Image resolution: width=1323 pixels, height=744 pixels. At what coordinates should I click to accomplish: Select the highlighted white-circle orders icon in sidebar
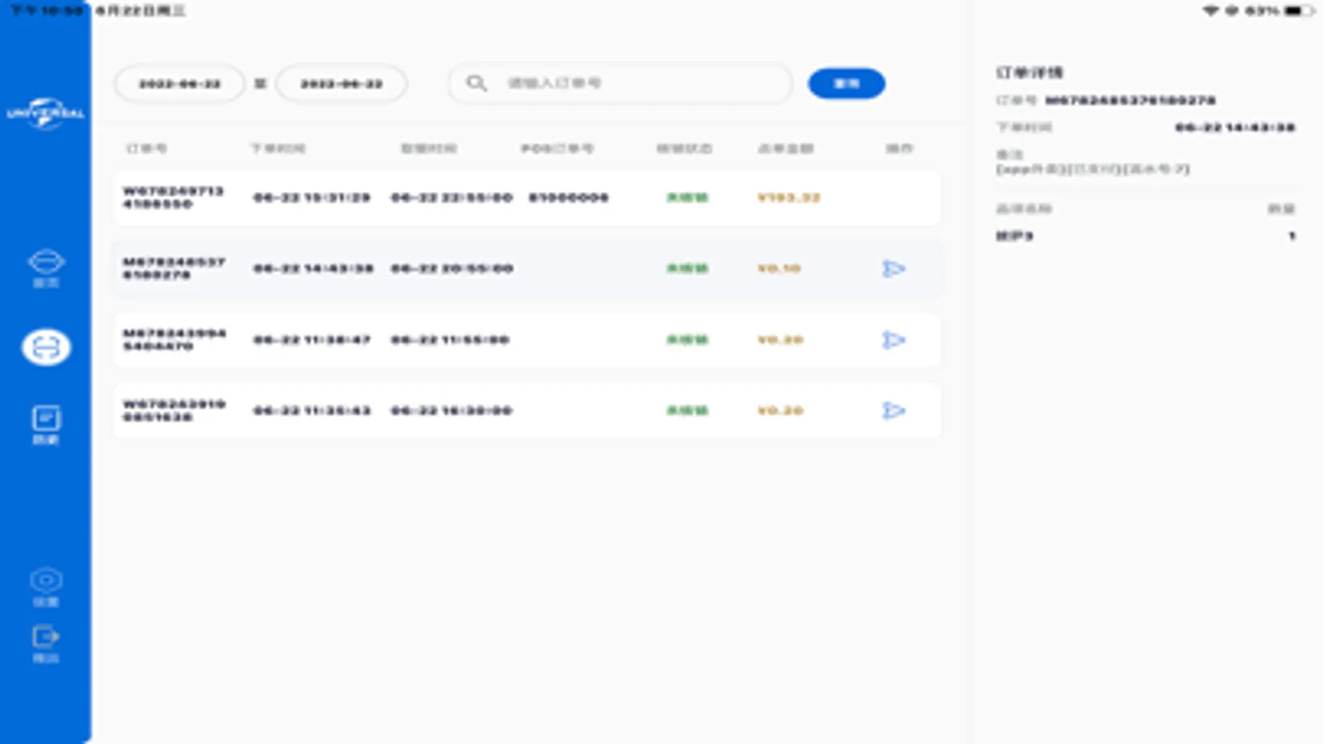[x=46, y=347]
